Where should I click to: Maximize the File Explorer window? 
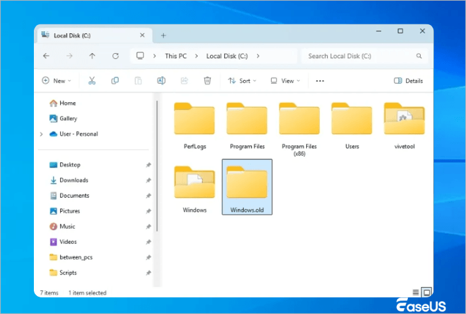click(x=400, y=31)
